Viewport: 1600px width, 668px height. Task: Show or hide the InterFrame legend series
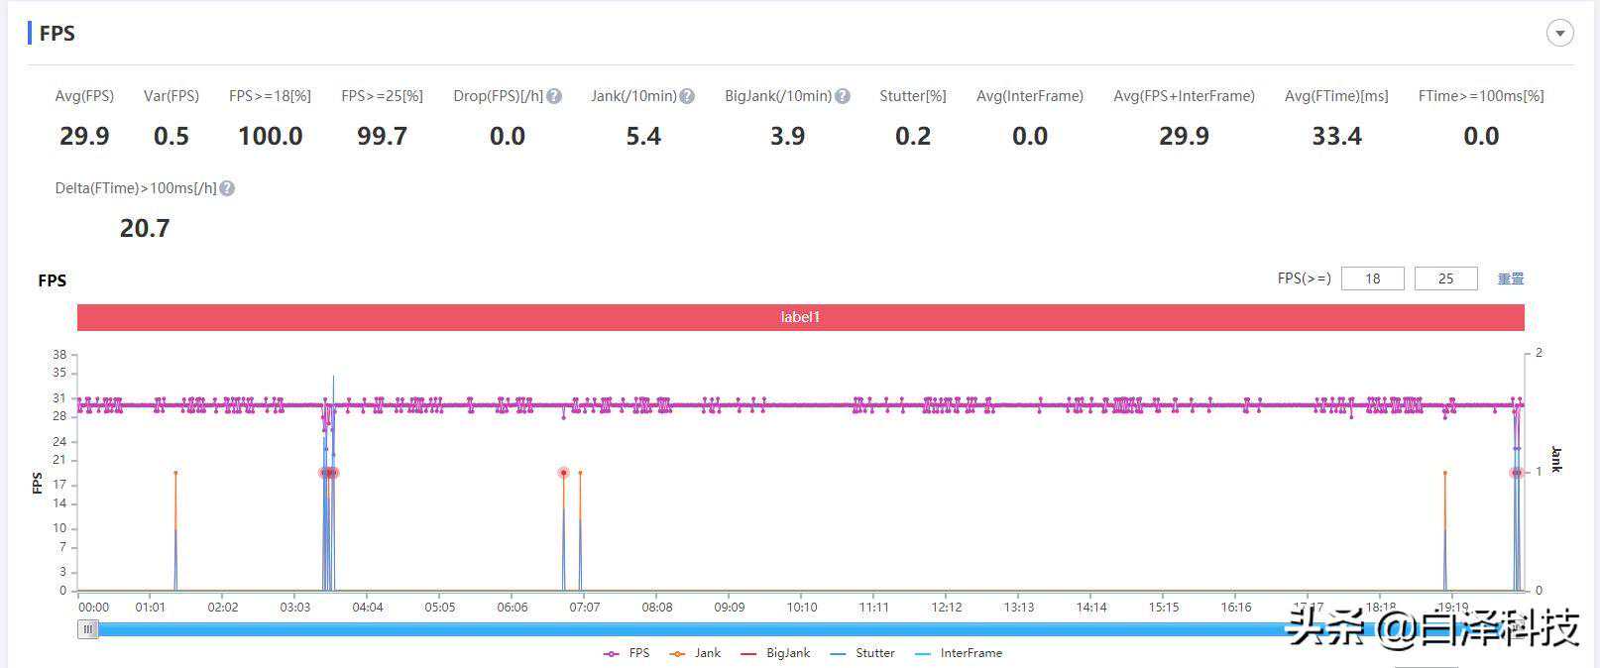tap(958, 653)
